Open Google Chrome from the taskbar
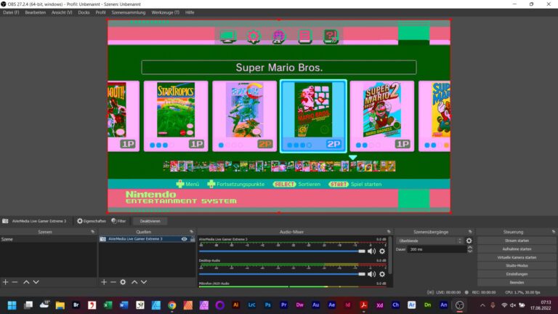This screenshot has height=314, width=558. click(x=172, y=305)
